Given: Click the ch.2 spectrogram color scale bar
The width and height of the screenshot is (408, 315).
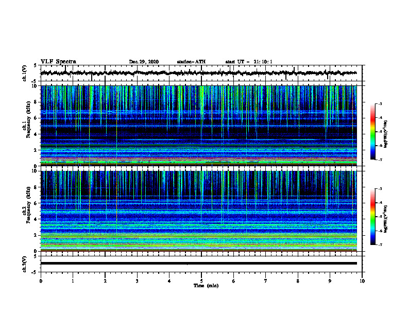Looking at the screenshot, I should tap(372, 217).
